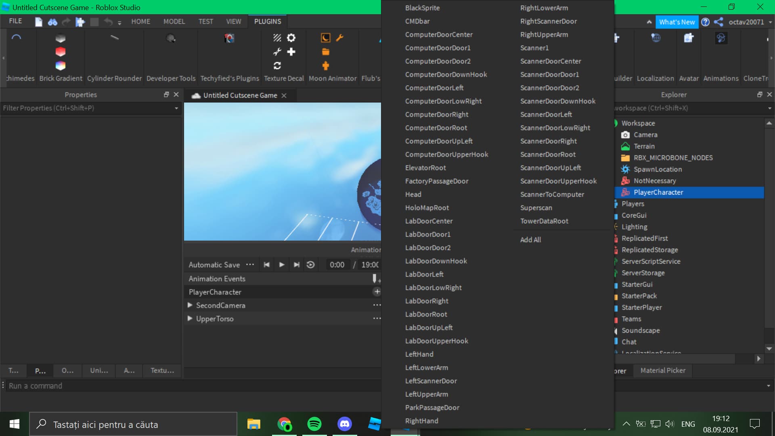Play the animation in the editor

[x=281, y=264]
